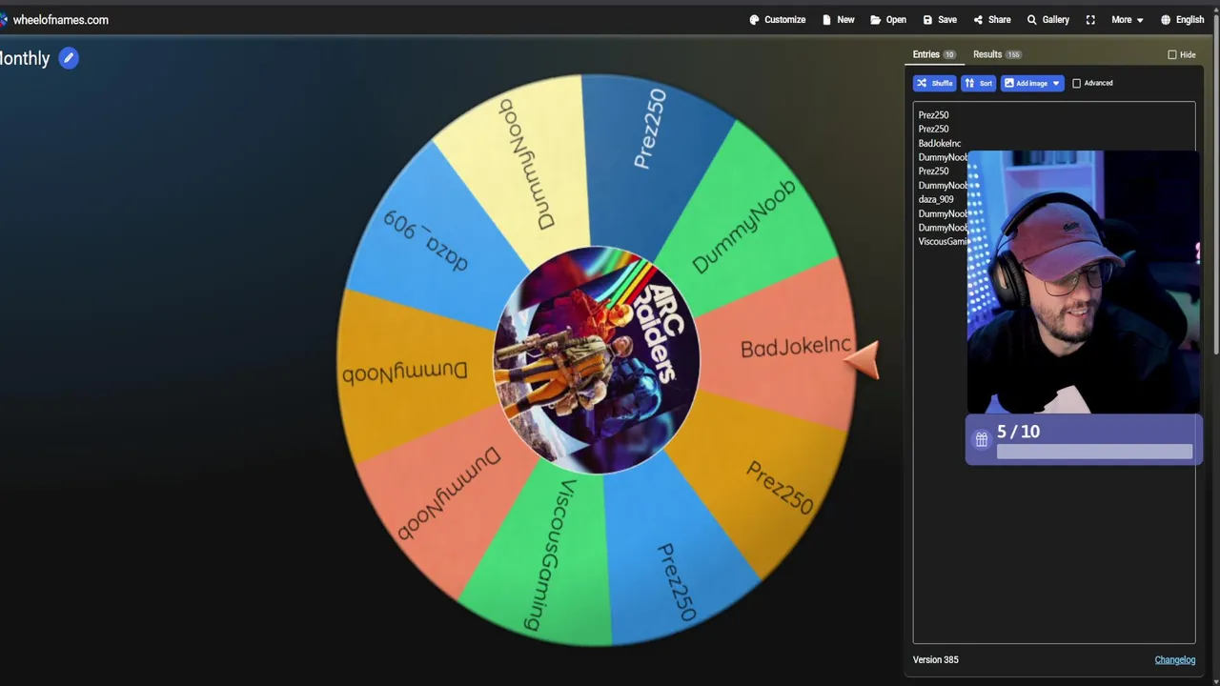This screenshot has width=1220, height=686.
Task: Open the Add image dropdown
Action: (1031, 83)
